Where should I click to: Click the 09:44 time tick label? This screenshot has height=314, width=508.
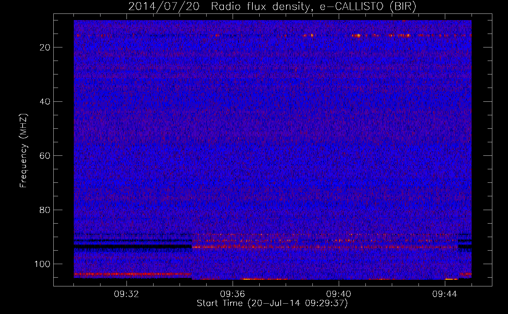click(x=445, y=294)
